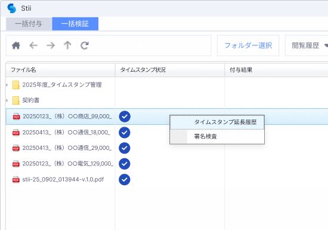Select file 20250413_（株）○○通信_29,000_
Viewport: 328px width, 230px height.
click(67, 148)
